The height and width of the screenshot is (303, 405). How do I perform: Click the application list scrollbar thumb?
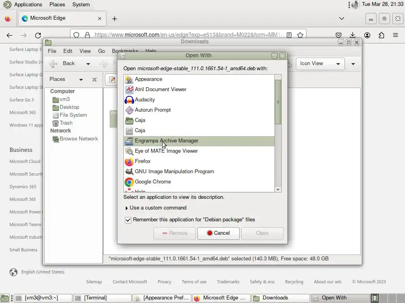278,102
